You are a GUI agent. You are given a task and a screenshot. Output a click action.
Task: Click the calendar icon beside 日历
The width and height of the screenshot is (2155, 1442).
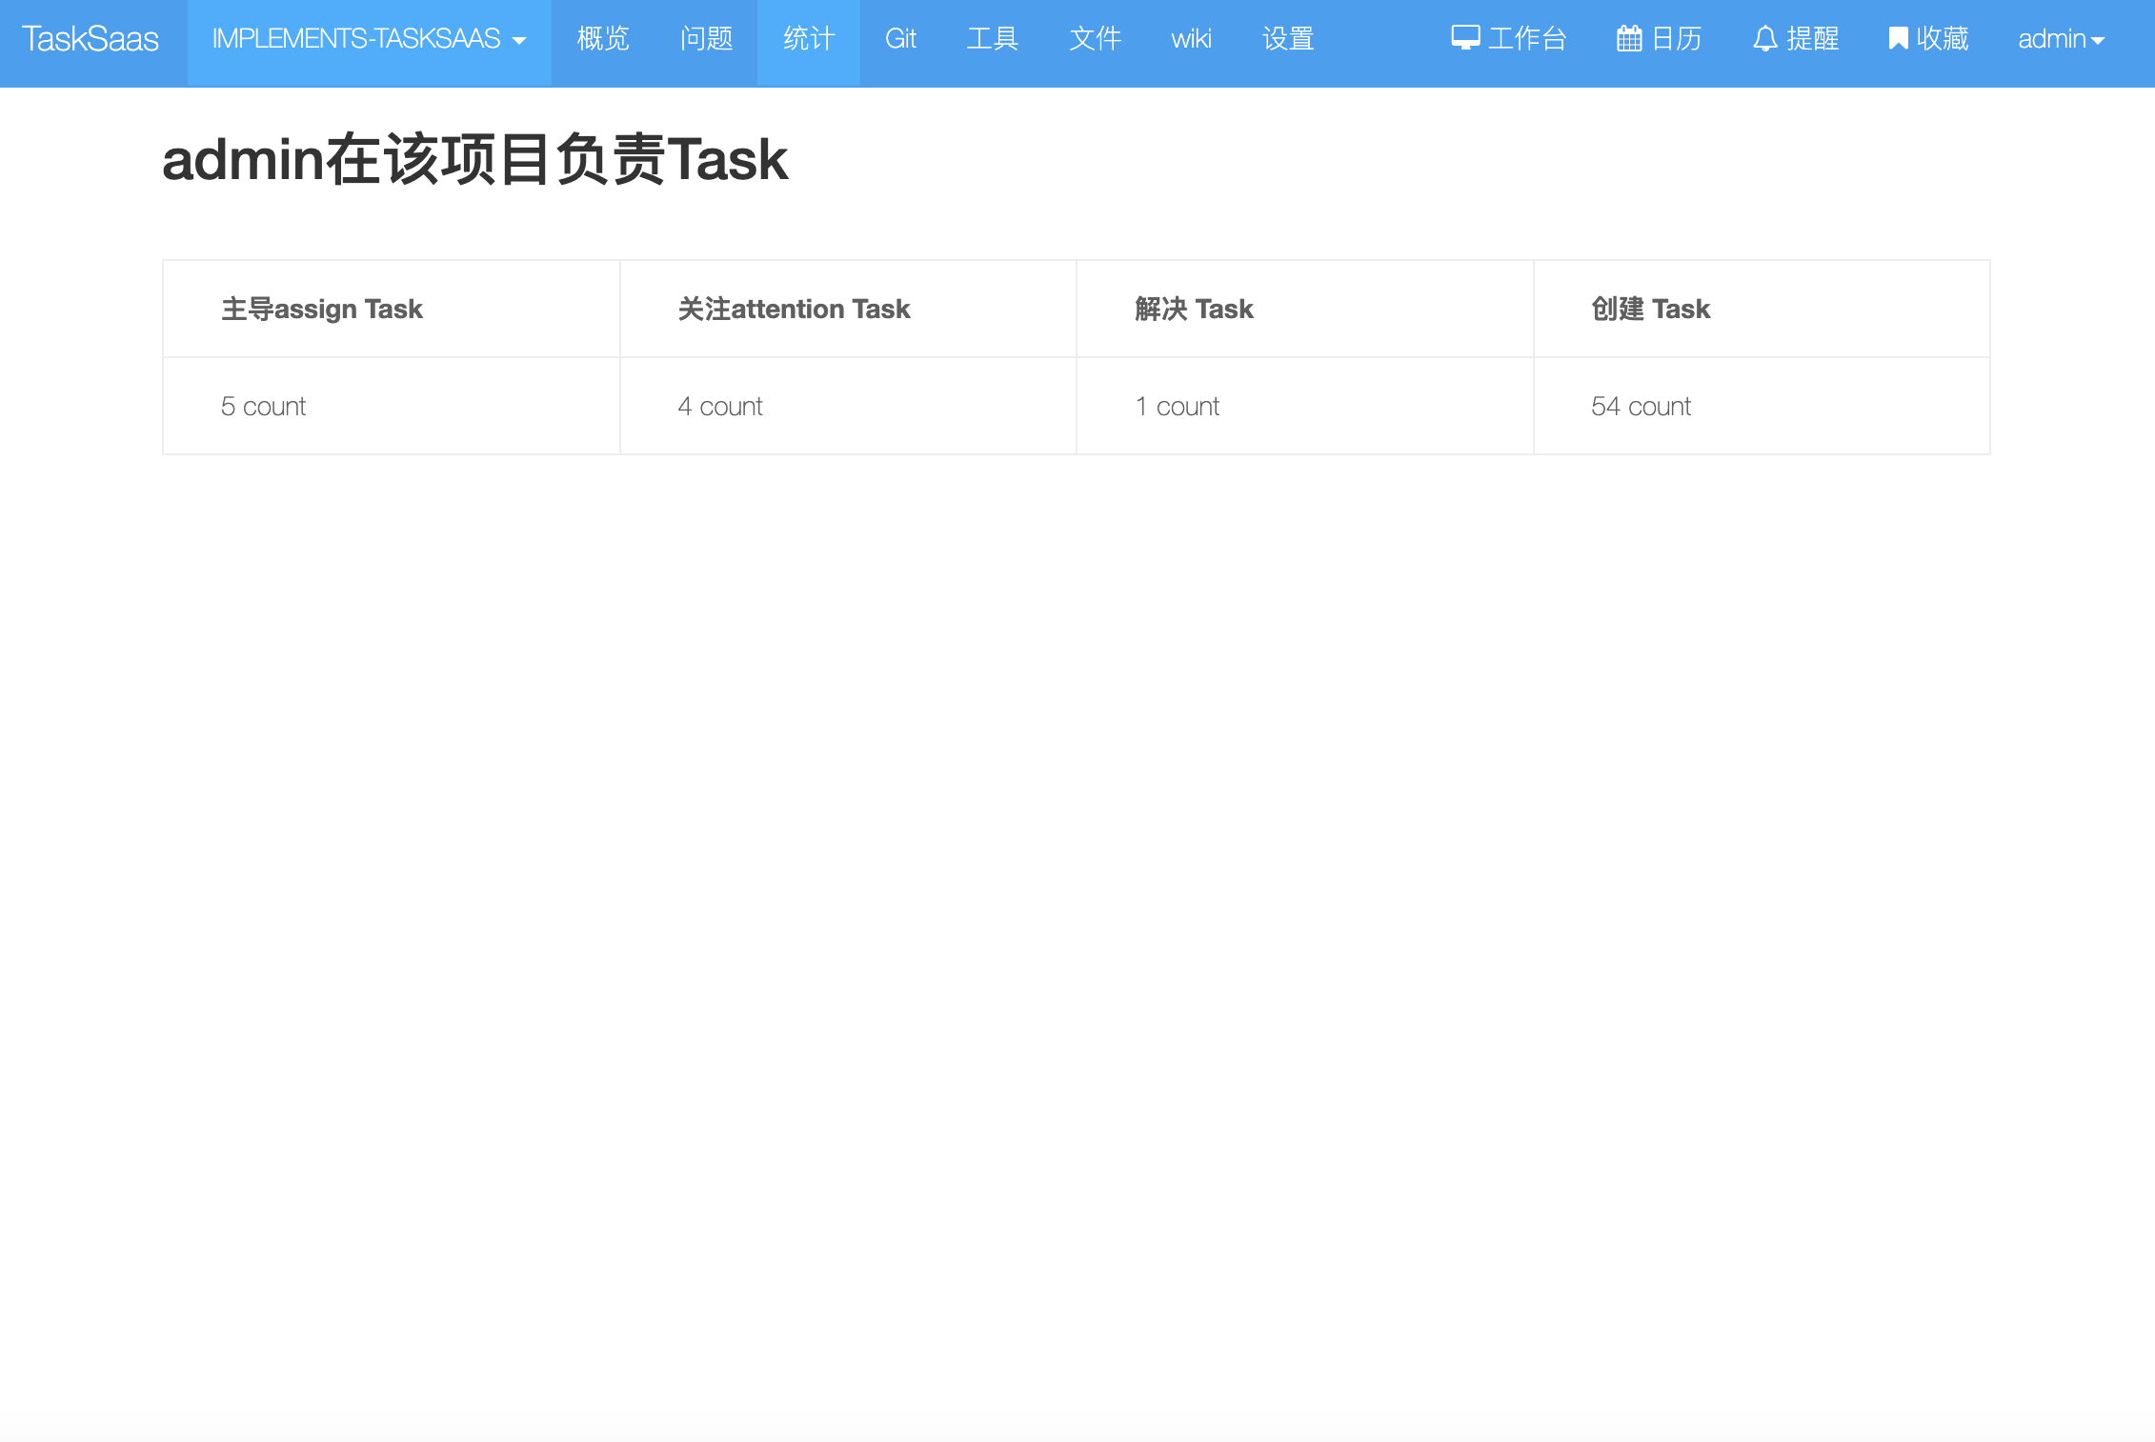pos(1629,38)
